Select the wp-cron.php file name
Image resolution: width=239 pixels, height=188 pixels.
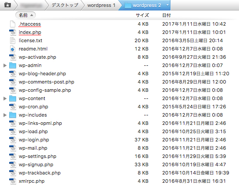(33, 107)
